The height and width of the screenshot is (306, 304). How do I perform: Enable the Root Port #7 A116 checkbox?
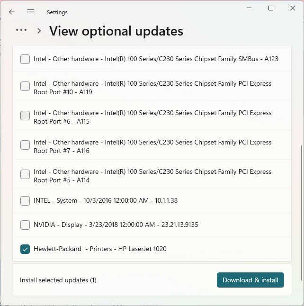(x=25, y=145)
